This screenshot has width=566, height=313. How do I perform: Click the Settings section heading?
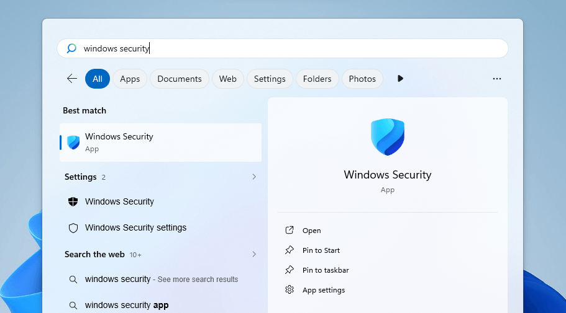pos(81,177)
